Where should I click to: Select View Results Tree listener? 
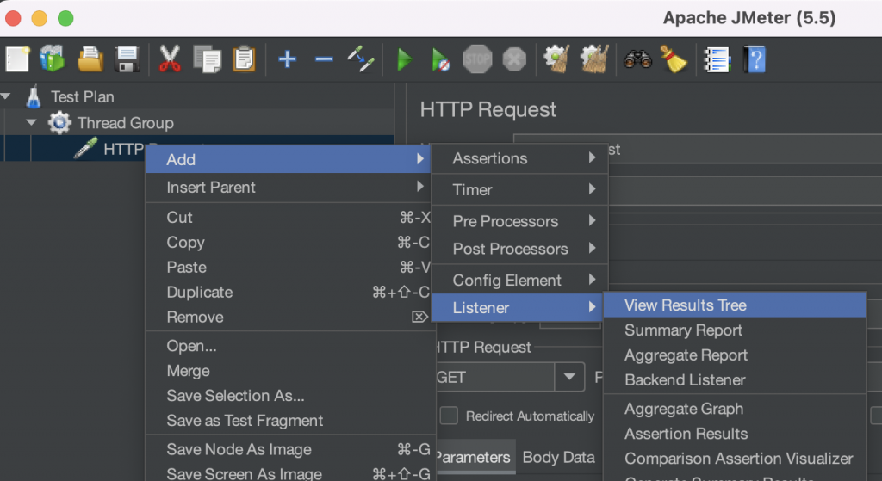coord(685,305)
